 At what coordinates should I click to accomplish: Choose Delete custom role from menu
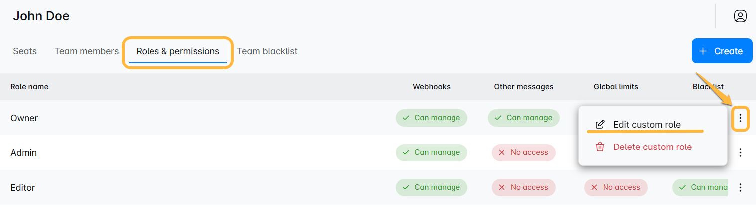pos(652,147)
